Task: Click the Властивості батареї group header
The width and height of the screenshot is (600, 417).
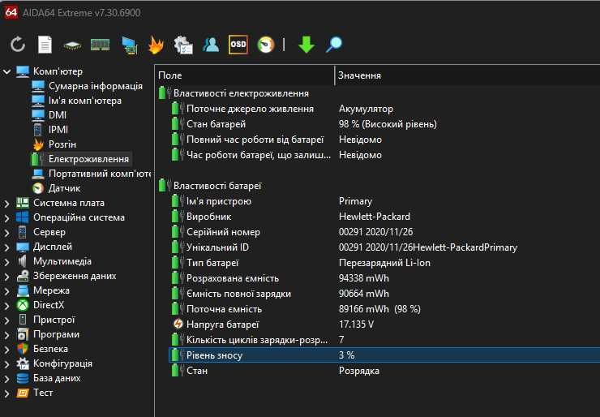Action: pyautogui.click(x=217, y=186)
